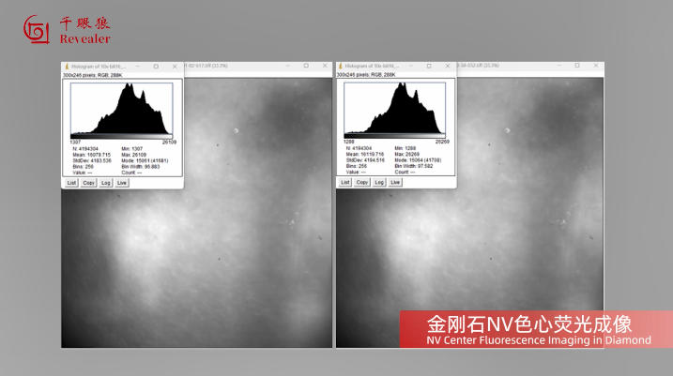Click the 'Min: 1288' value

coord(405,148)
